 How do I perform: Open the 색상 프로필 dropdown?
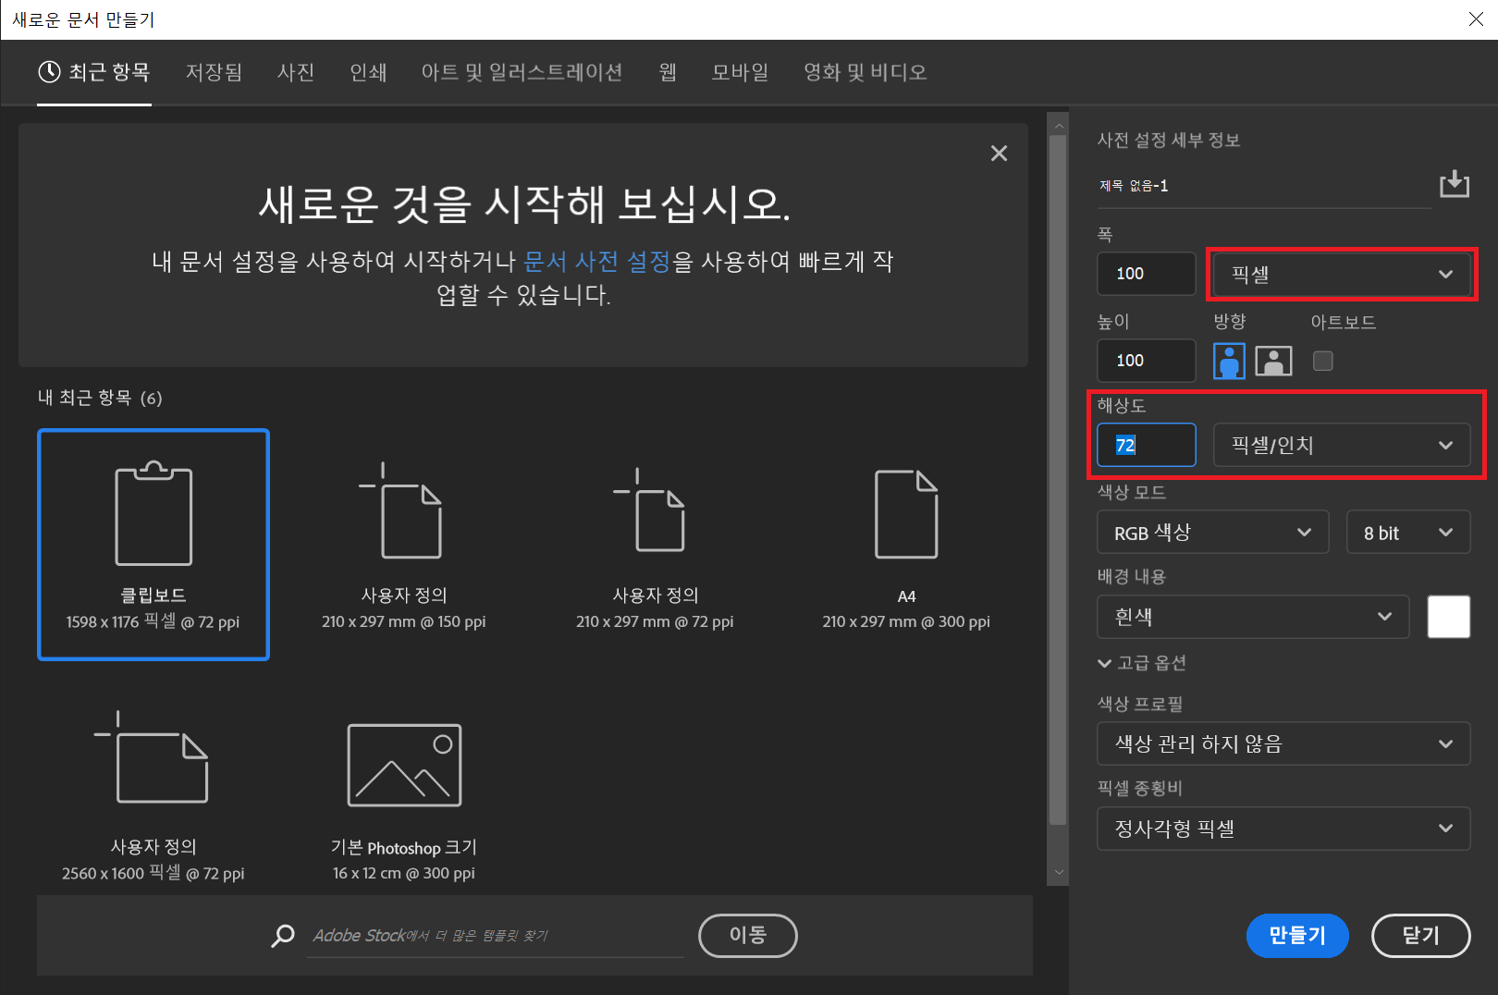(1283, 743)
